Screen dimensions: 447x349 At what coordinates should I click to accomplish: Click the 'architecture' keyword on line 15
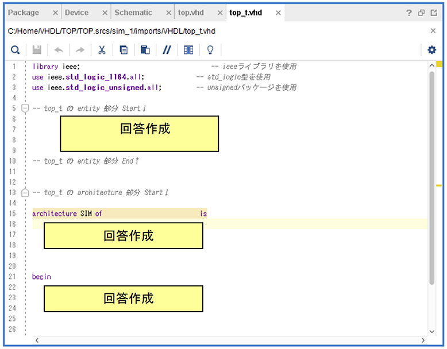[55, 214]
